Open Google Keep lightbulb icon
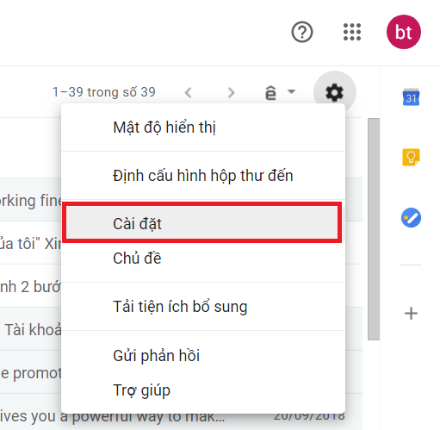This screenshot has height=430, width=440. pos(411,157)
